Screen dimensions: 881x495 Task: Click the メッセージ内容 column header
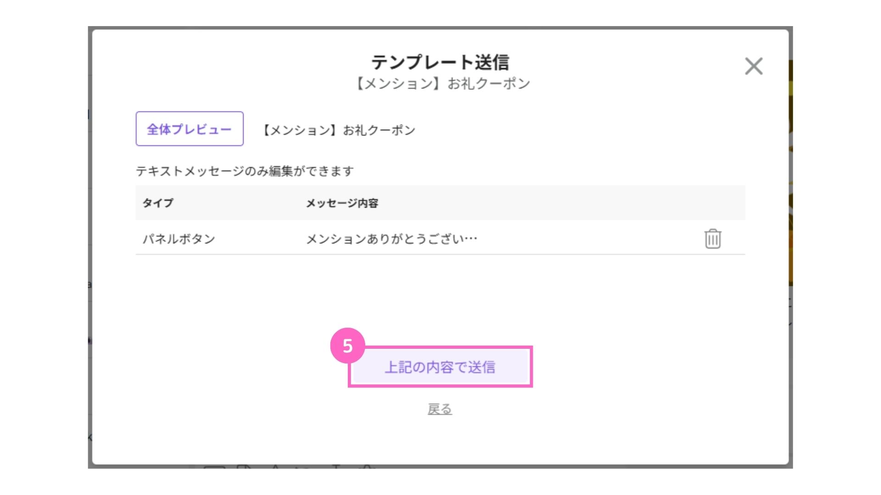coord(342,203)
